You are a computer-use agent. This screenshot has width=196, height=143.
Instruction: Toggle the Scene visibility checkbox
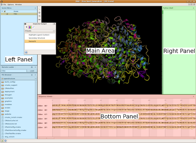click(x=5, y=11)
